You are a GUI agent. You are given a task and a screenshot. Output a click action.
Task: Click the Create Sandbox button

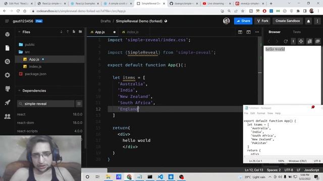click(288, 21)
